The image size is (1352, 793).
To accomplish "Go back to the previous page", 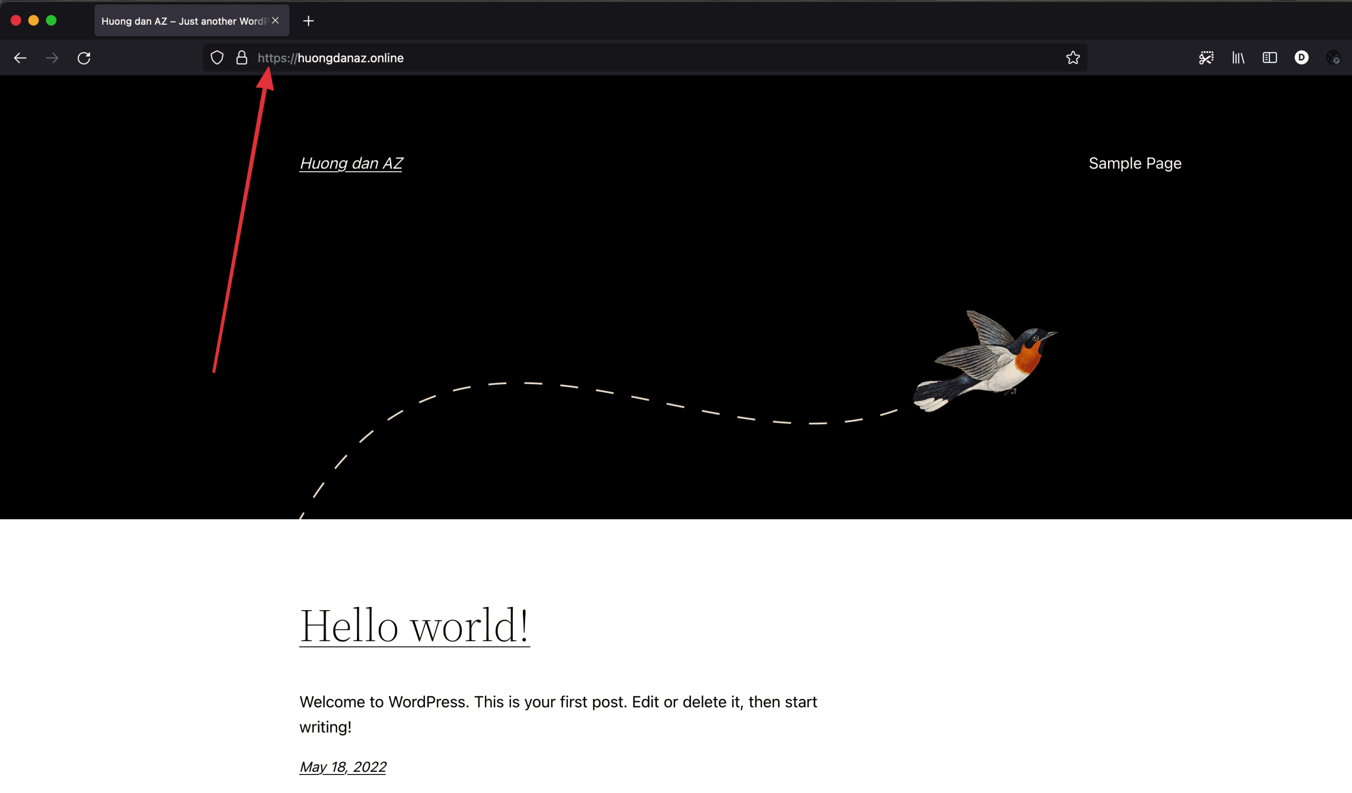I will coord(21,58).
